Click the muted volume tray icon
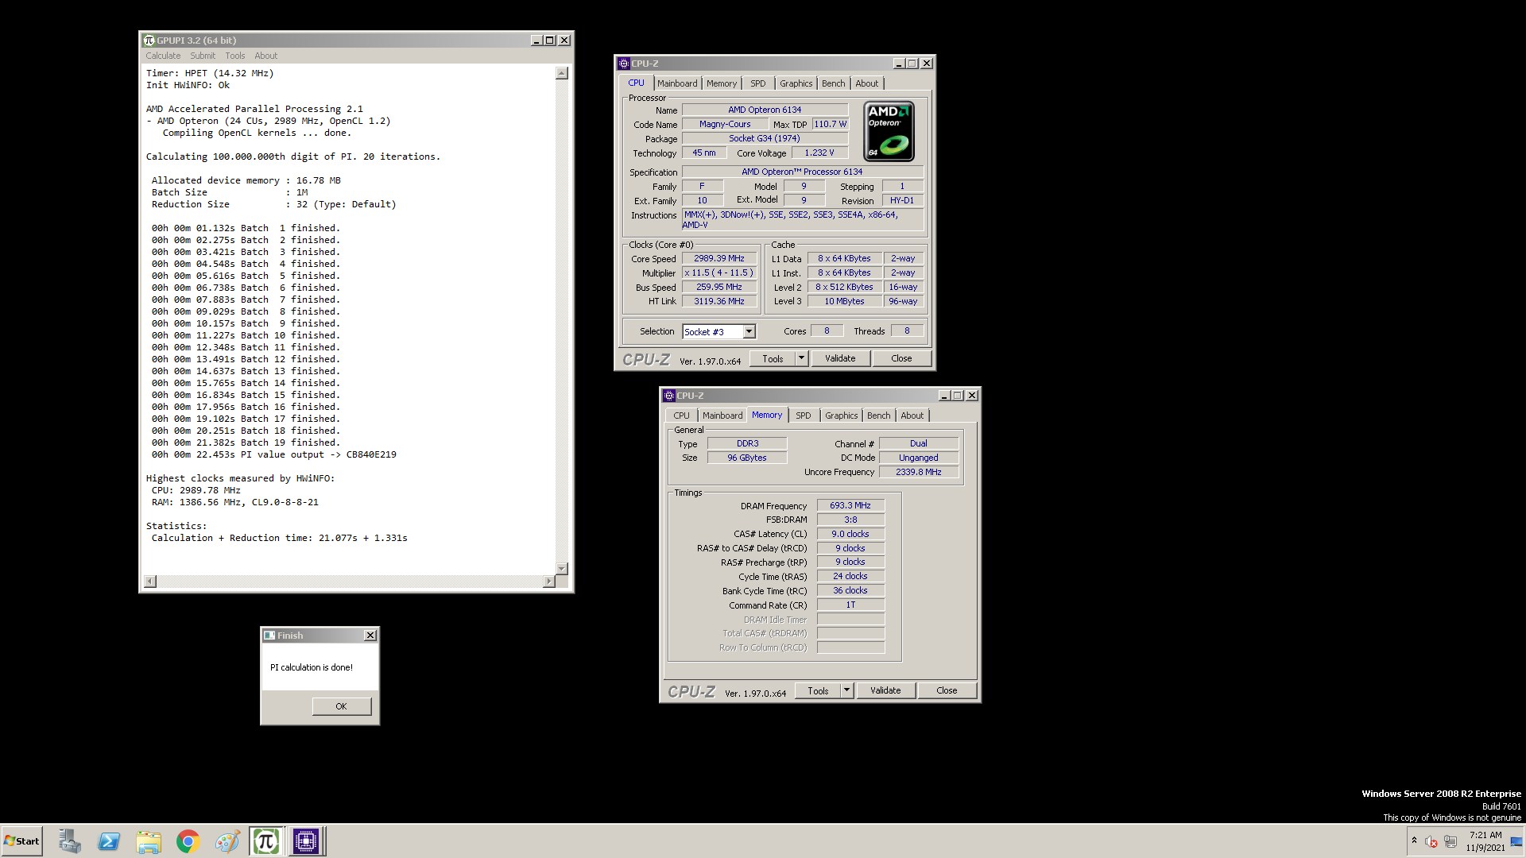 tap(1431, 841)
